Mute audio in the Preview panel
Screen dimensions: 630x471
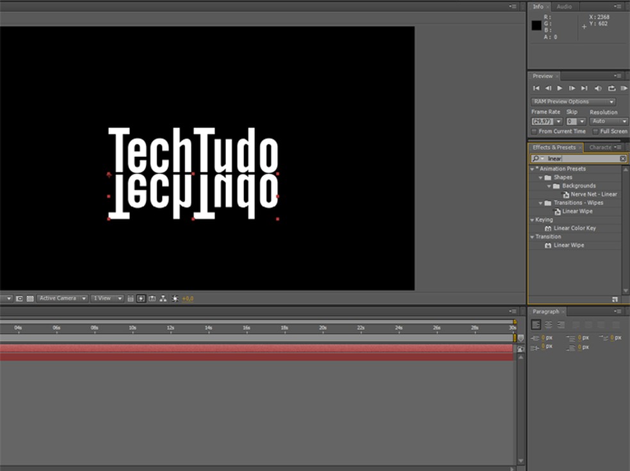598,88
